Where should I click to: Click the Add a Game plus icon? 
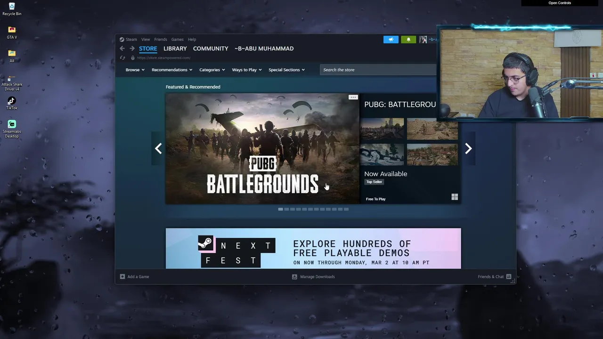click(x=122, y=277)
